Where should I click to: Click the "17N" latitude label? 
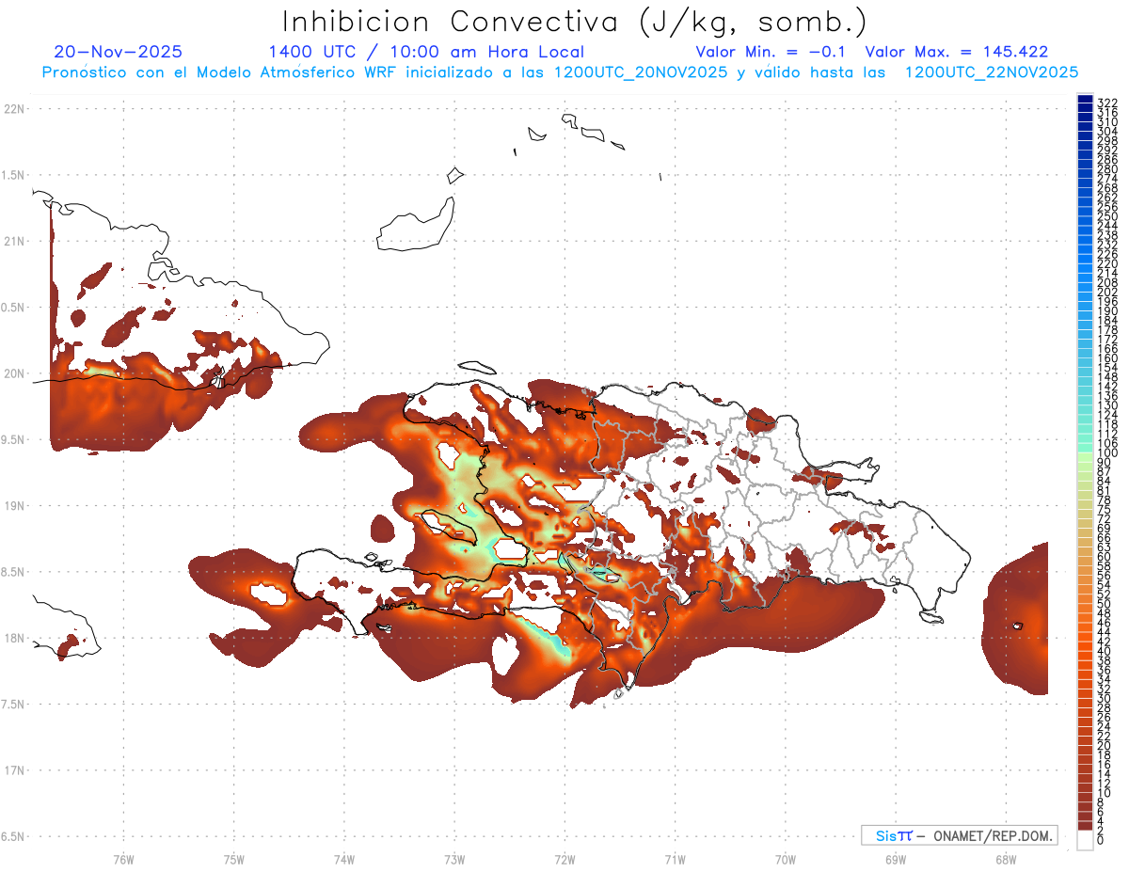13,771
